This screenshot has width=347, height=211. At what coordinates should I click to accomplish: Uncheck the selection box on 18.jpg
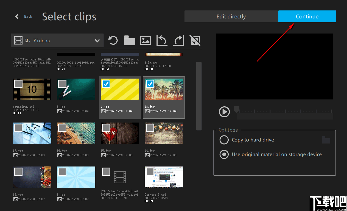[x=150, y=84]
